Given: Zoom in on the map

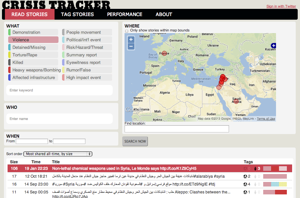Looking at the screenshot, I should (x=131, y=40).
